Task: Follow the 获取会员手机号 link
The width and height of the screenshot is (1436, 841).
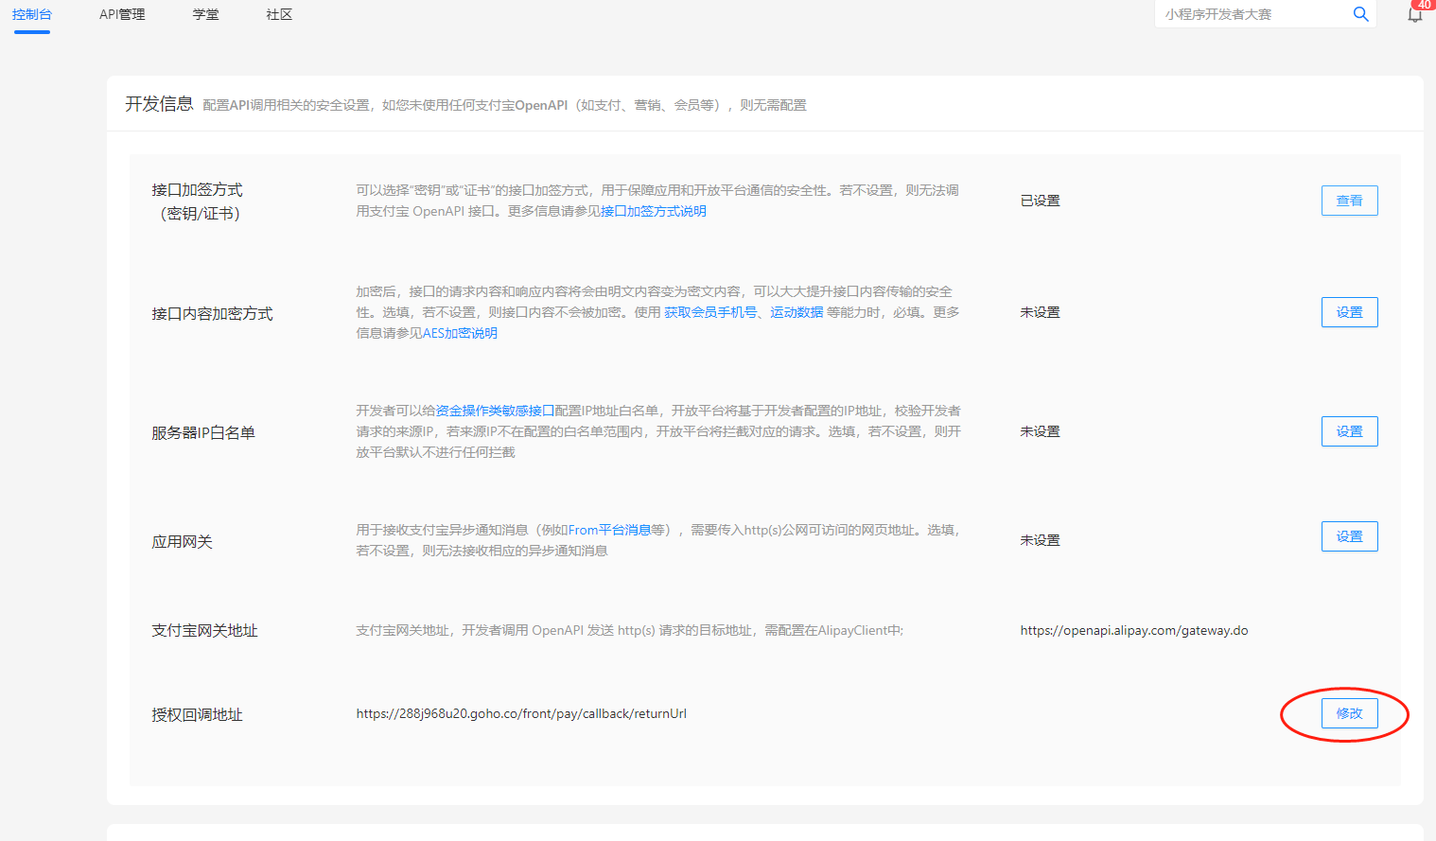Action: [709, 312]
